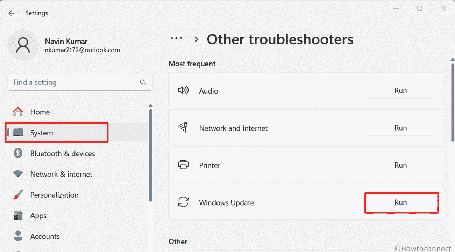Click the Personalization paintbrush icon

pos(18,194)
